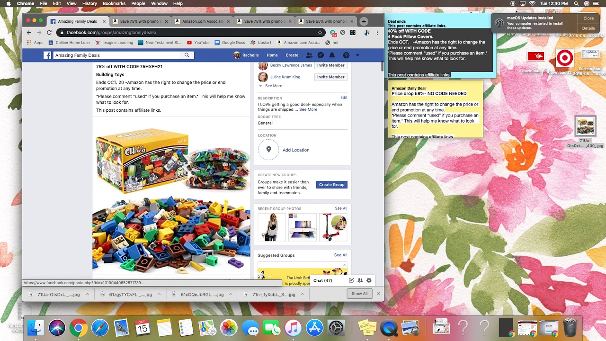
Task: Open Trash in the Dock
Action: tap(570, 328)
